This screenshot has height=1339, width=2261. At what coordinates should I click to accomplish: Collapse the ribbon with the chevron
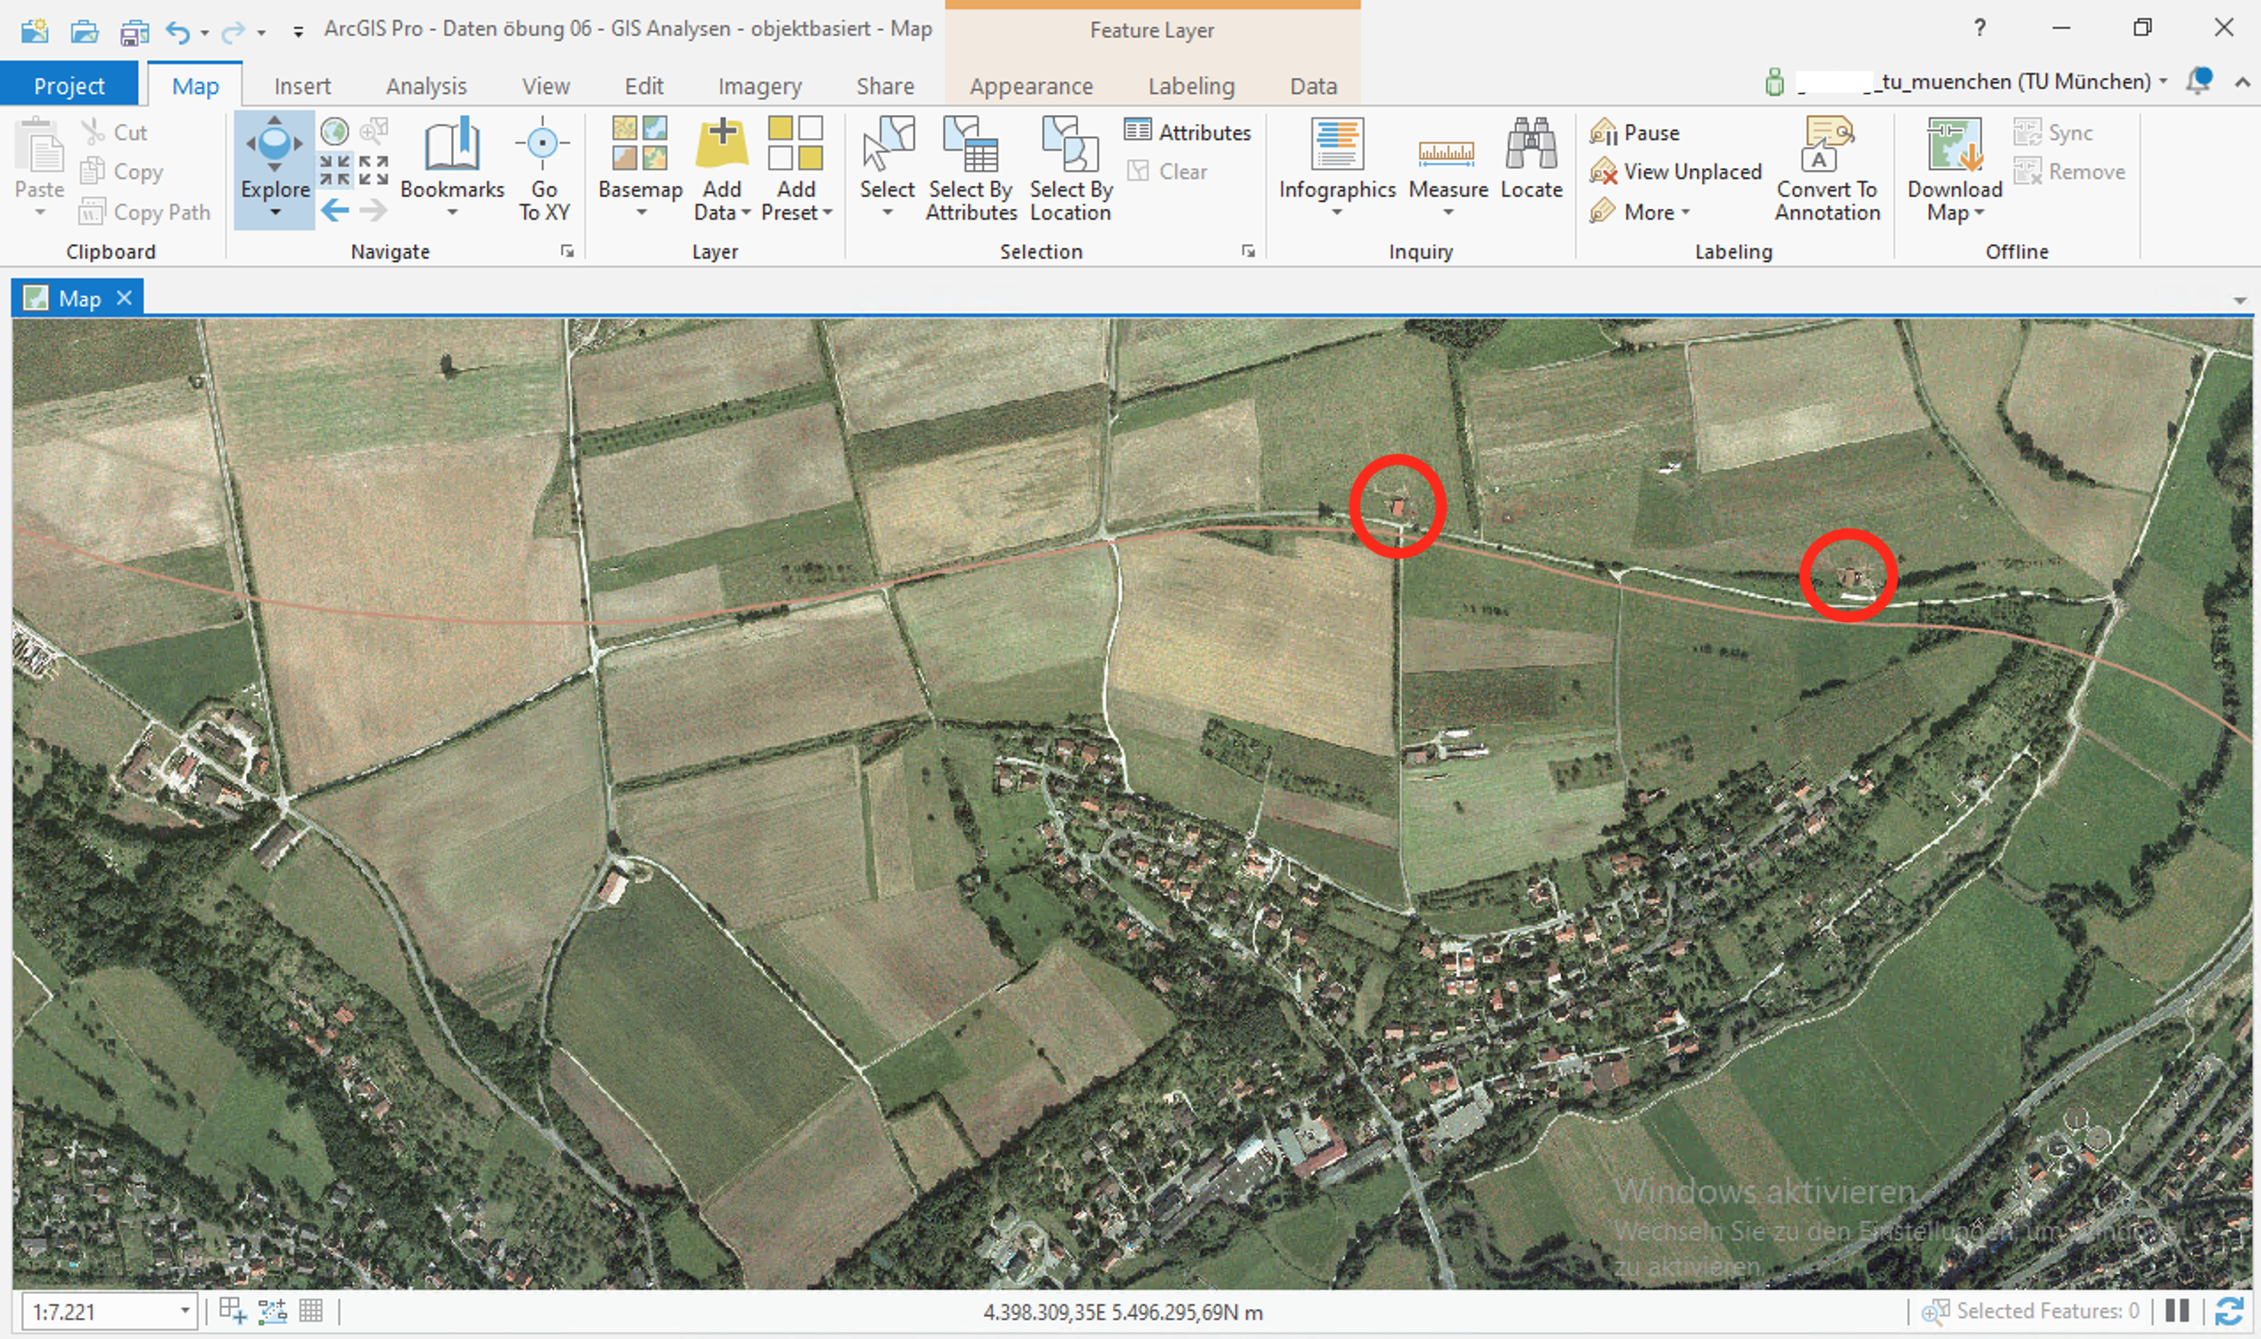[x=2242, y=82]
